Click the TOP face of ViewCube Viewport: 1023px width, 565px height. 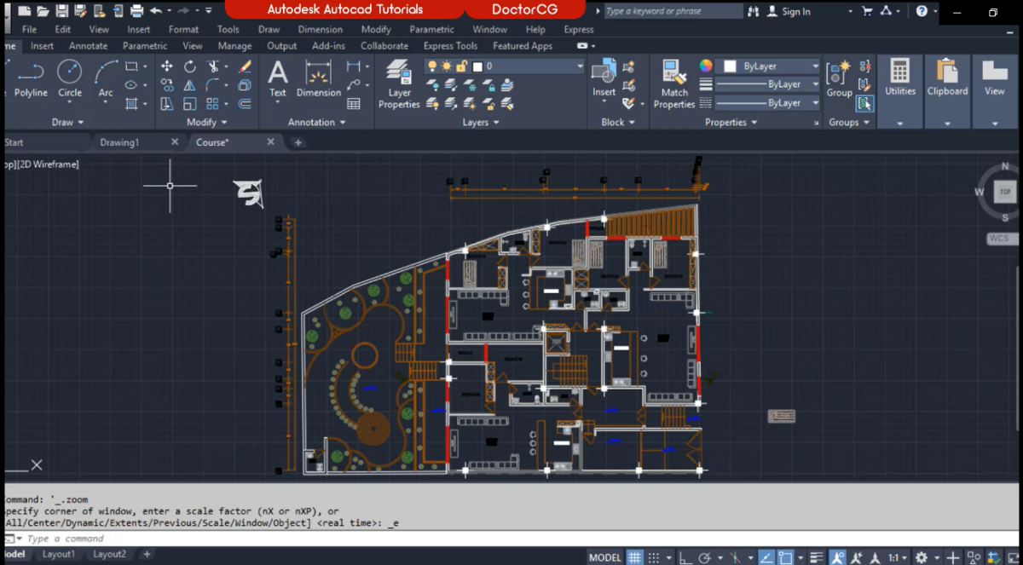pyautogui.click(x=1005, y=193)
